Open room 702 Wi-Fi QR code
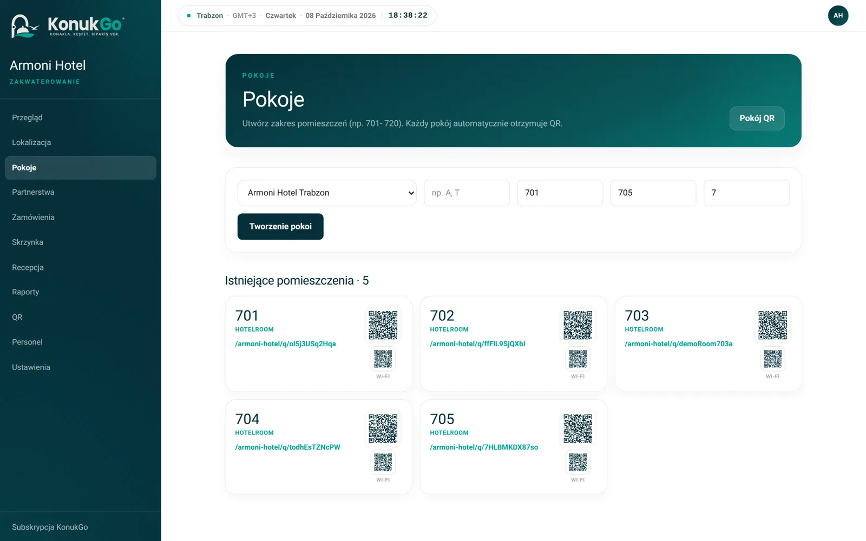 (x=578, y=359)
